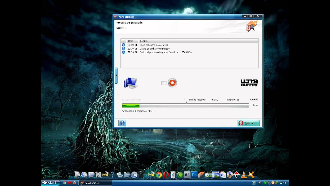Open avast from the dock
The width and height of the screenshot is (330, 186).
click(251, 175)
